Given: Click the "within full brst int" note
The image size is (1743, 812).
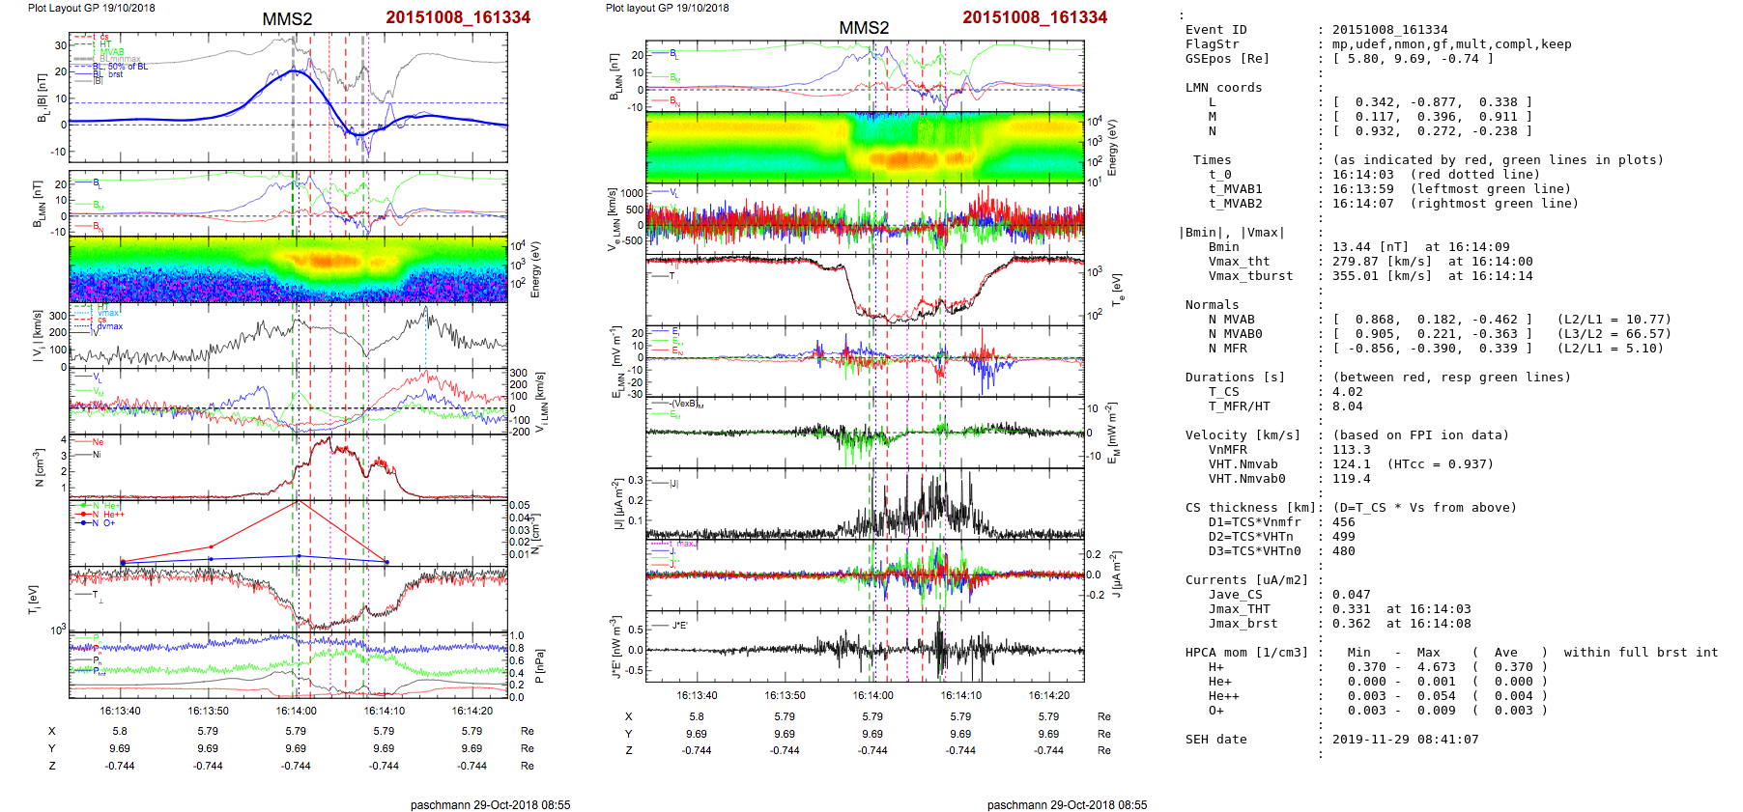Looking at the screenshot, I should click(x=1642, y=653).
